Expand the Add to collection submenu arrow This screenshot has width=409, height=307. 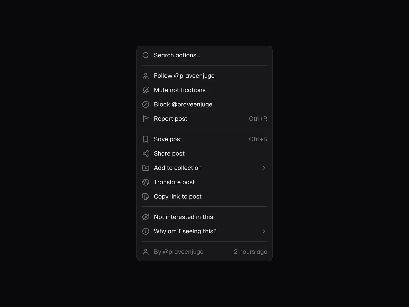(x=264, y=168)
